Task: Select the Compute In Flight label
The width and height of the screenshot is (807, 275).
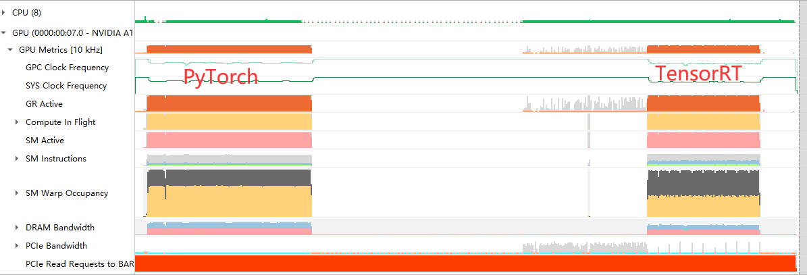Action: [x=60, y=122]
